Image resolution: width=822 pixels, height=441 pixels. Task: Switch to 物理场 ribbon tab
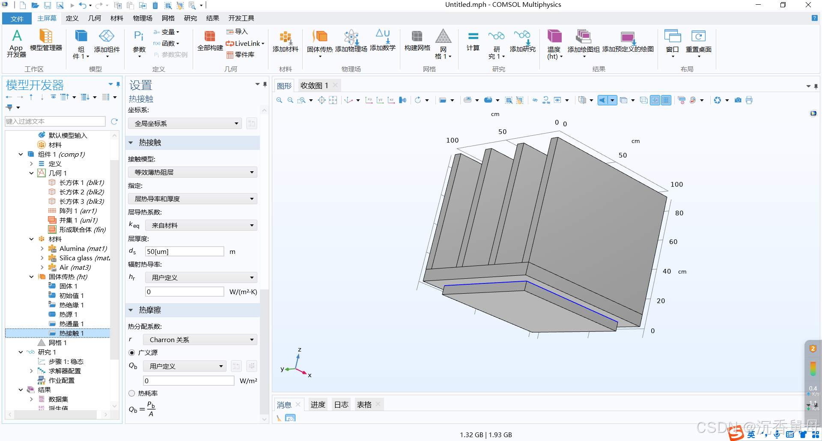coord(143,18)
